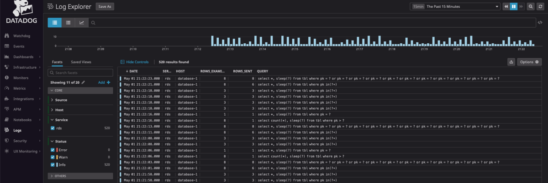
Task: Export the log results
Action: coord(511,62)
